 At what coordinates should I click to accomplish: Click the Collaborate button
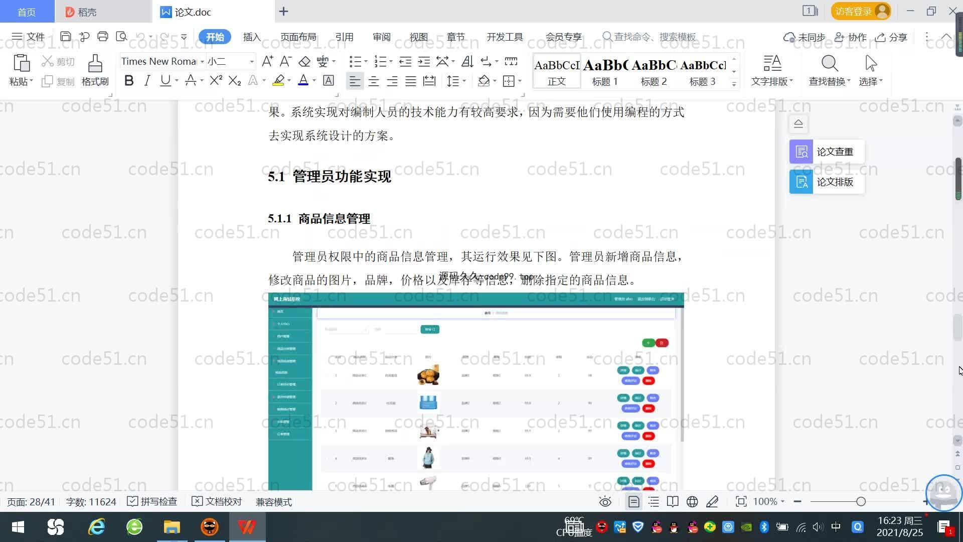tap(850, 37)
